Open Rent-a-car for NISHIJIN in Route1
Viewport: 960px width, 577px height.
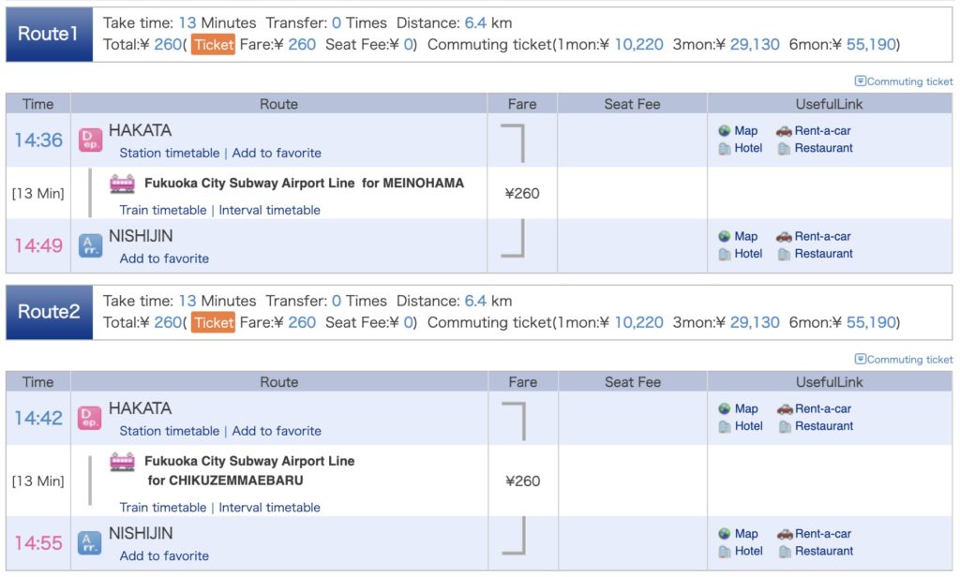pos(814,236)
